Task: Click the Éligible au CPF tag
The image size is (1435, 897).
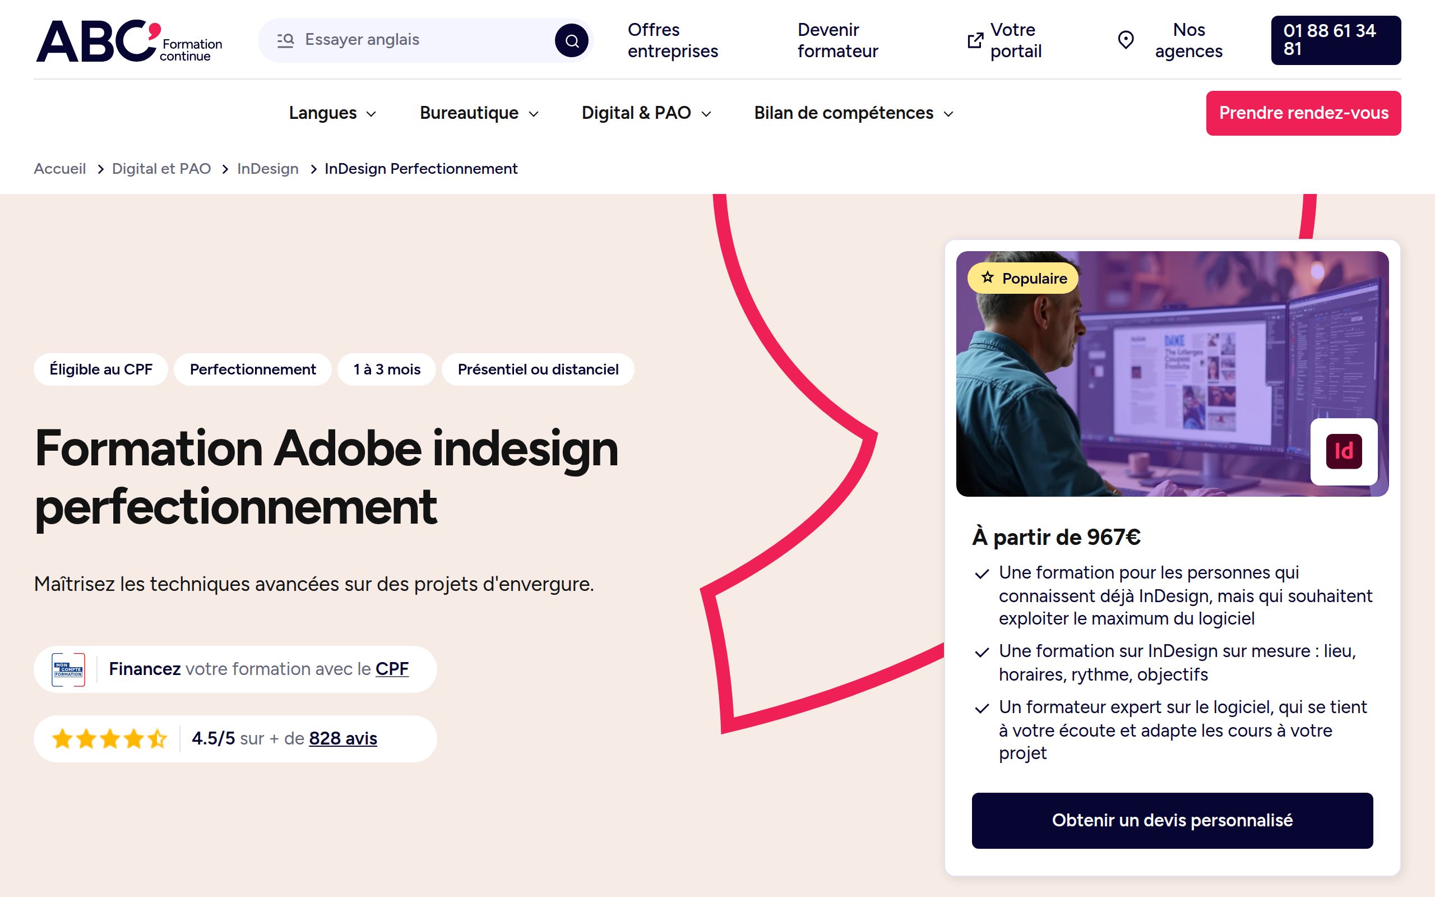Action: [101, 369]
